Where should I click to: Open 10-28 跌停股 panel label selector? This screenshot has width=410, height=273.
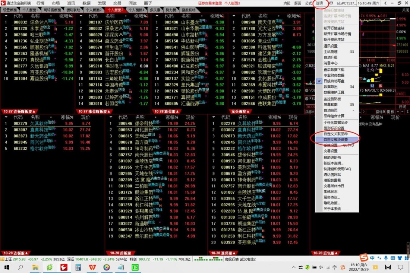(166, 111)
